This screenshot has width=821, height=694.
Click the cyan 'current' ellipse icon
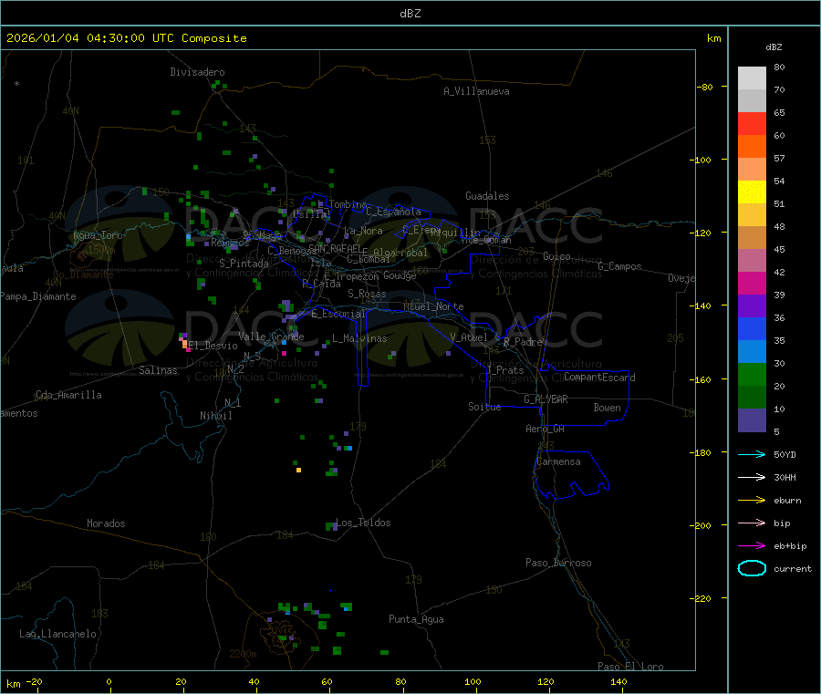(x=751, y=568)
